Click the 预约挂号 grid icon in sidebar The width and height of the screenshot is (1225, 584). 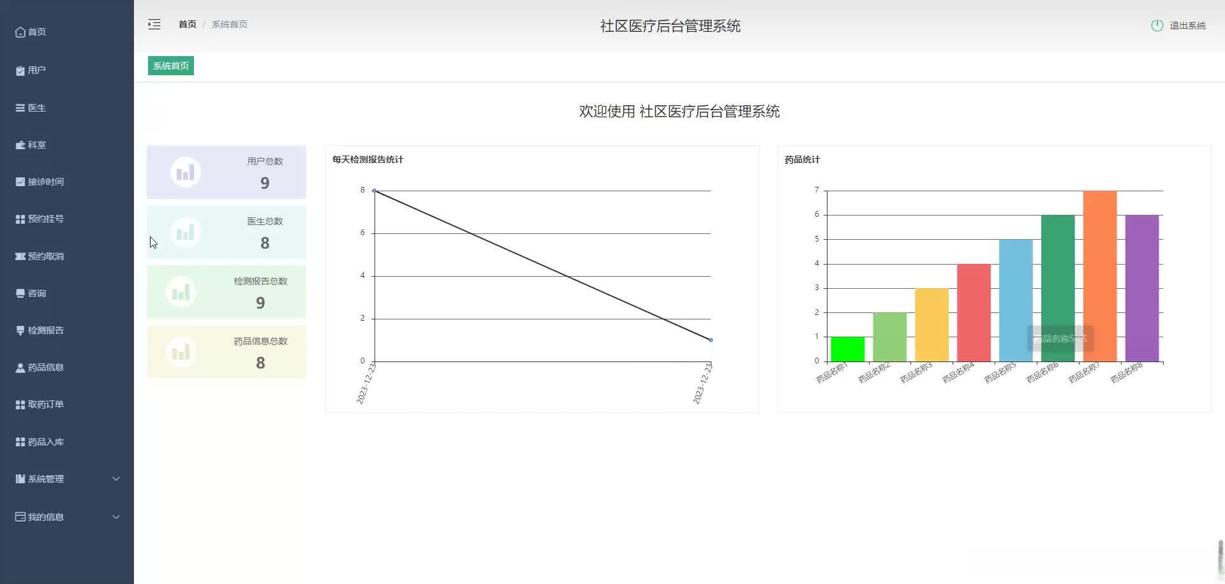[20, 219]
